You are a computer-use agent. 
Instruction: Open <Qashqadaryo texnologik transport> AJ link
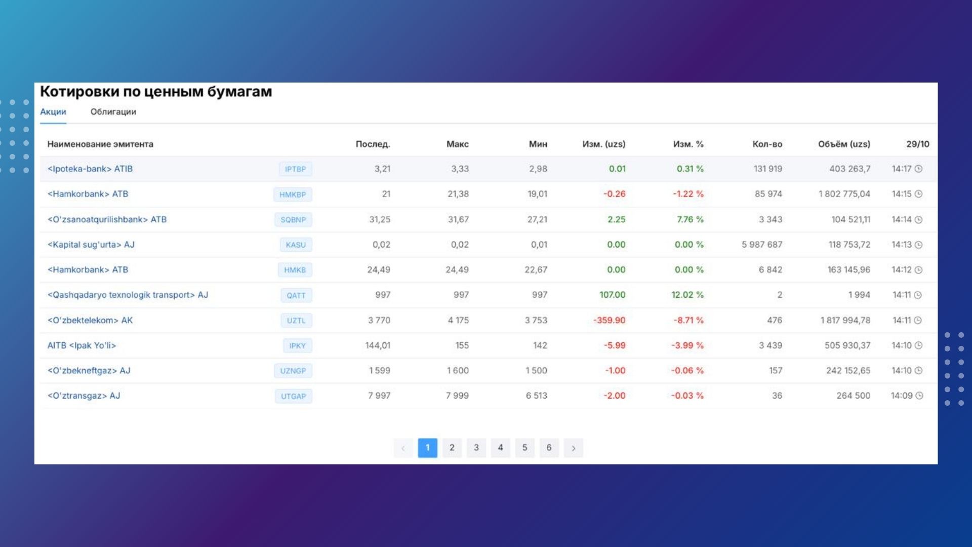point(128,295)
